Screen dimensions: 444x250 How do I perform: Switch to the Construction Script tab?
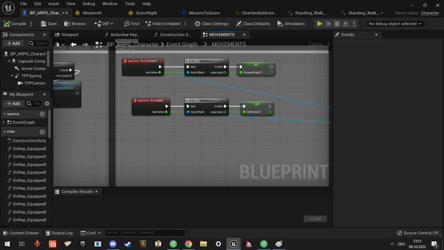[x=175, y=35]
